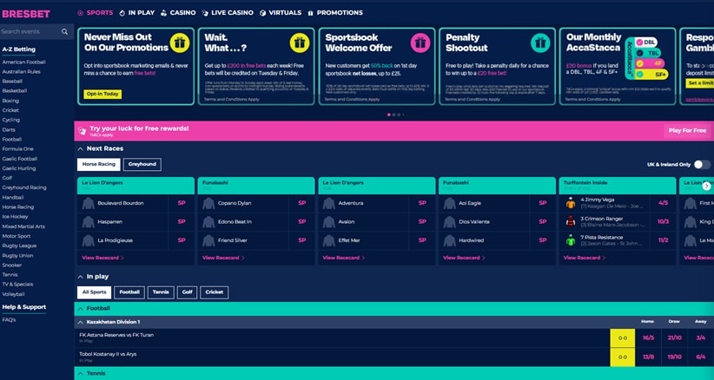Click the silk icon next to Friend Silver
714x380 pixels.
click(208, 240)
